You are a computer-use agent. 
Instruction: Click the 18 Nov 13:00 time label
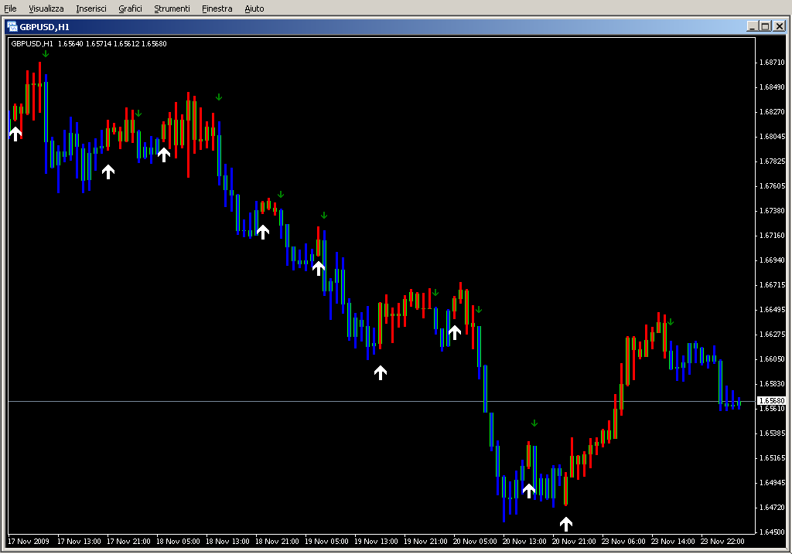[x=227, y=542]
